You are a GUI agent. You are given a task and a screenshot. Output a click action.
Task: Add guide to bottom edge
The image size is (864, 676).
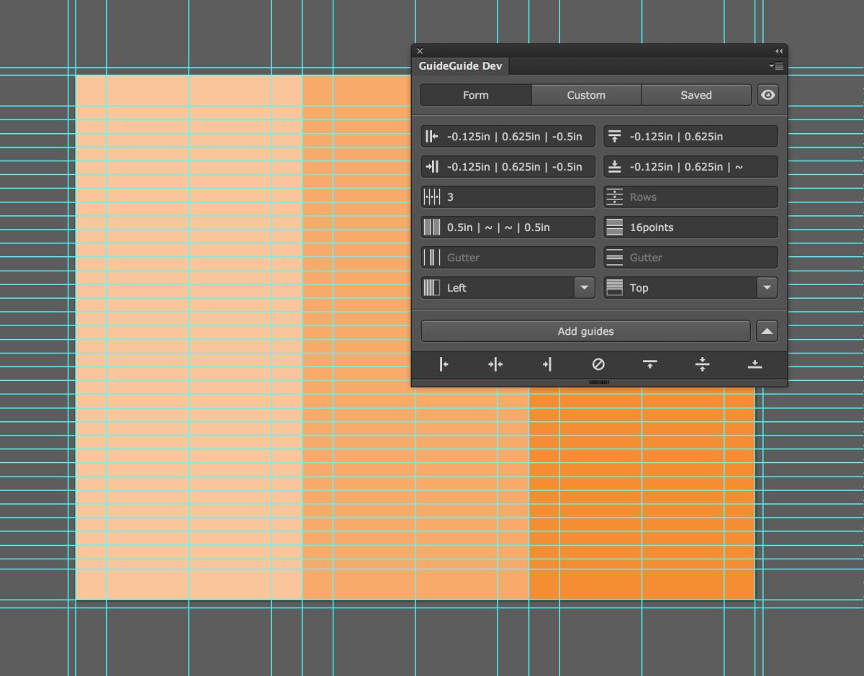(x=755, y=364)
